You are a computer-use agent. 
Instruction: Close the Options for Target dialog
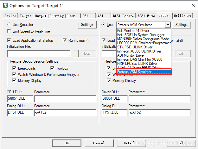coord(193,5)
